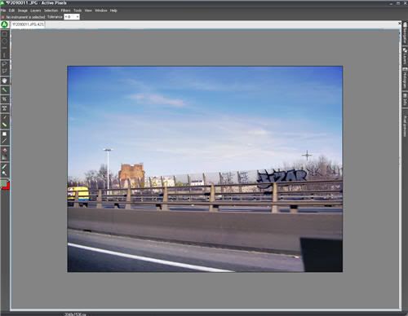Expand the Histogram side panel
Image resolution: width=408 pixels, height=316 pixels.
(x=405, y=78)
